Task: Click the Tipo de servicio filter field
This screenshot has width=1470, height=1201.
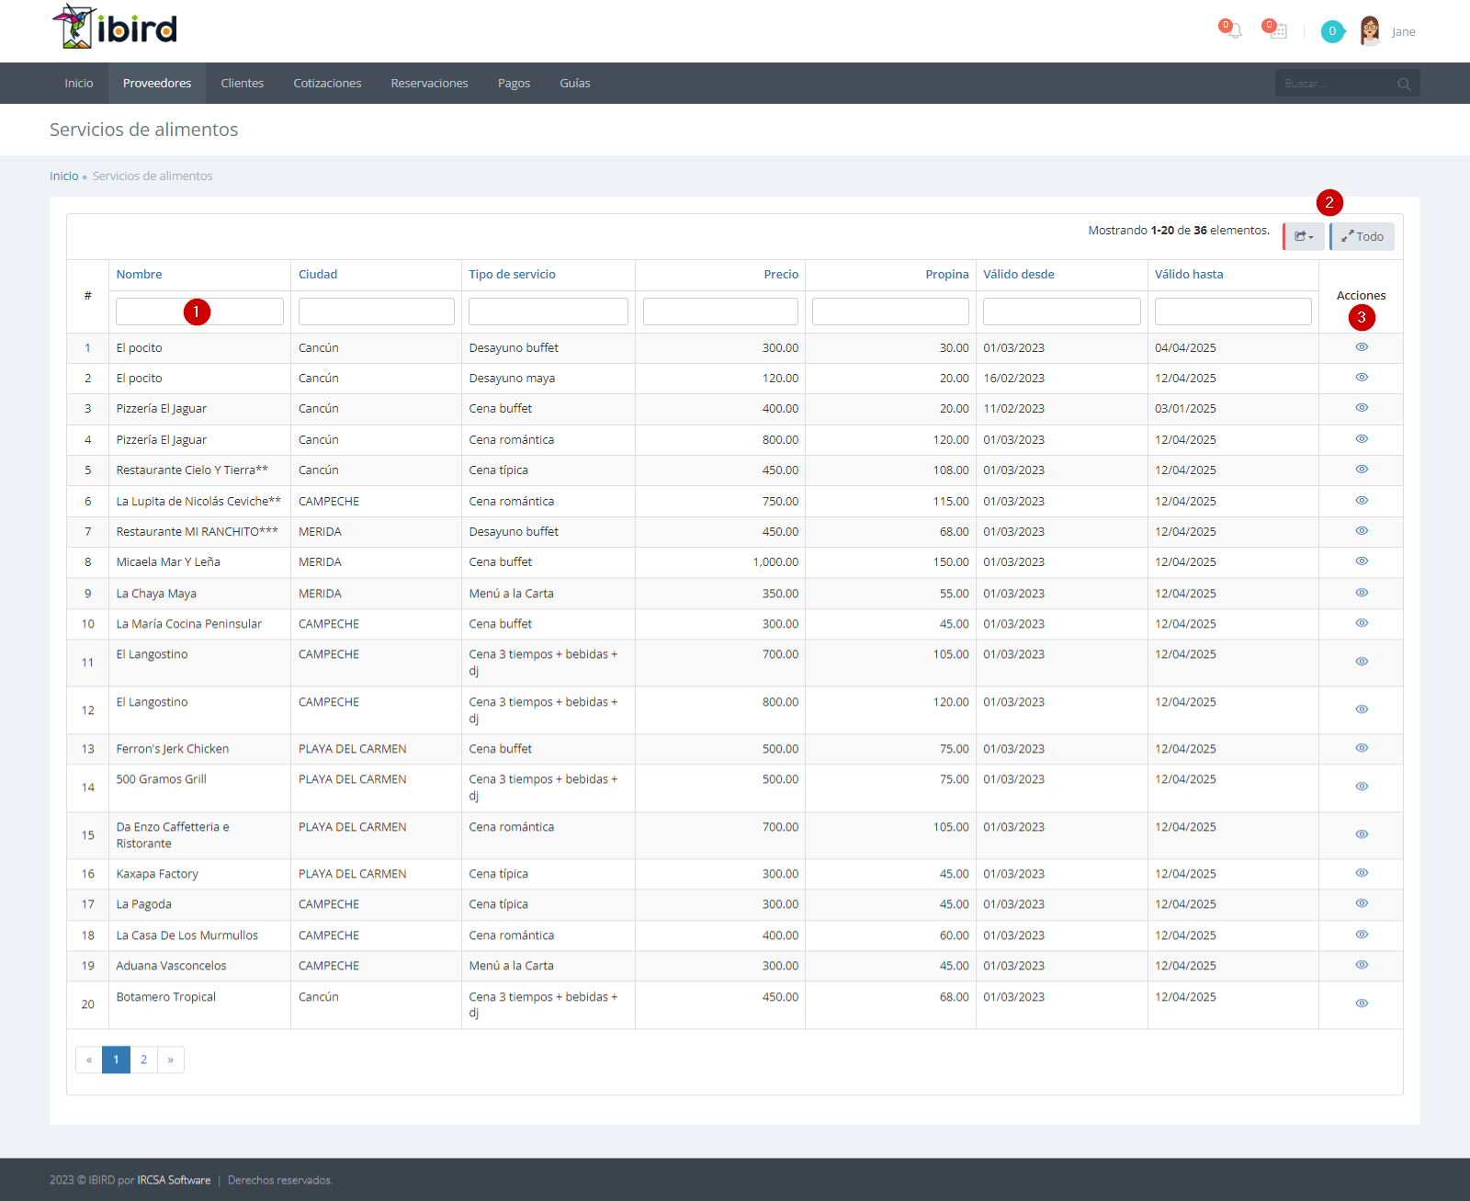Action: click(548, 312)
